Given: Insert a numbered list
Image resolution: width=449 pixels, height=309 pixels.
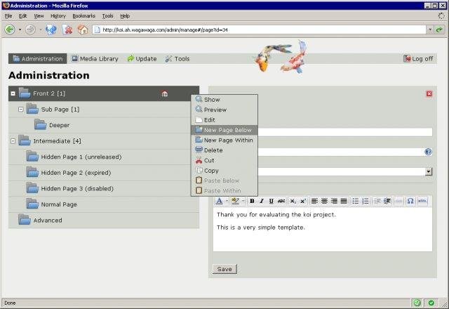Looking at the screenshot, I should pyautogui.click(x=366, y=201).
